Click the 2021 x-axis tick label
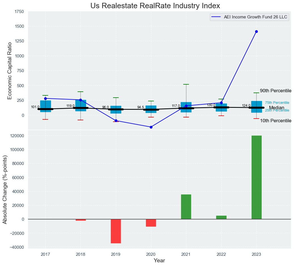The width and height of the screenshot is (294, 266). 186,254
